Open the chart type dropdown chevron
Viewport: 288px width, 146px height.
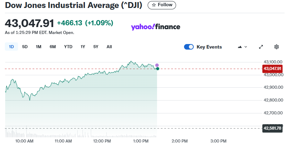point(246,47)
